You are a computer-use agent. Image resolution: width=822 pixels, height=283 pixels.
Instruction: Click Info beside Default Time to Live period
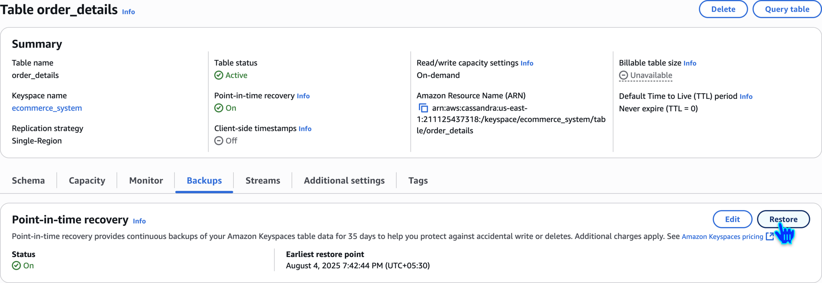(x=746, y=97)
